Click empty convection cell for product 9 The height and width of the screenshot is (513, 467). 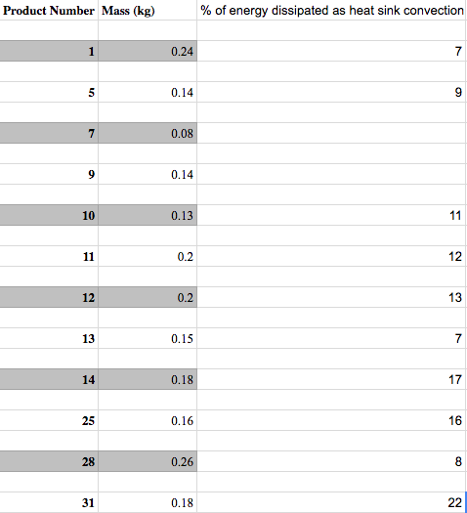[331, 174]
